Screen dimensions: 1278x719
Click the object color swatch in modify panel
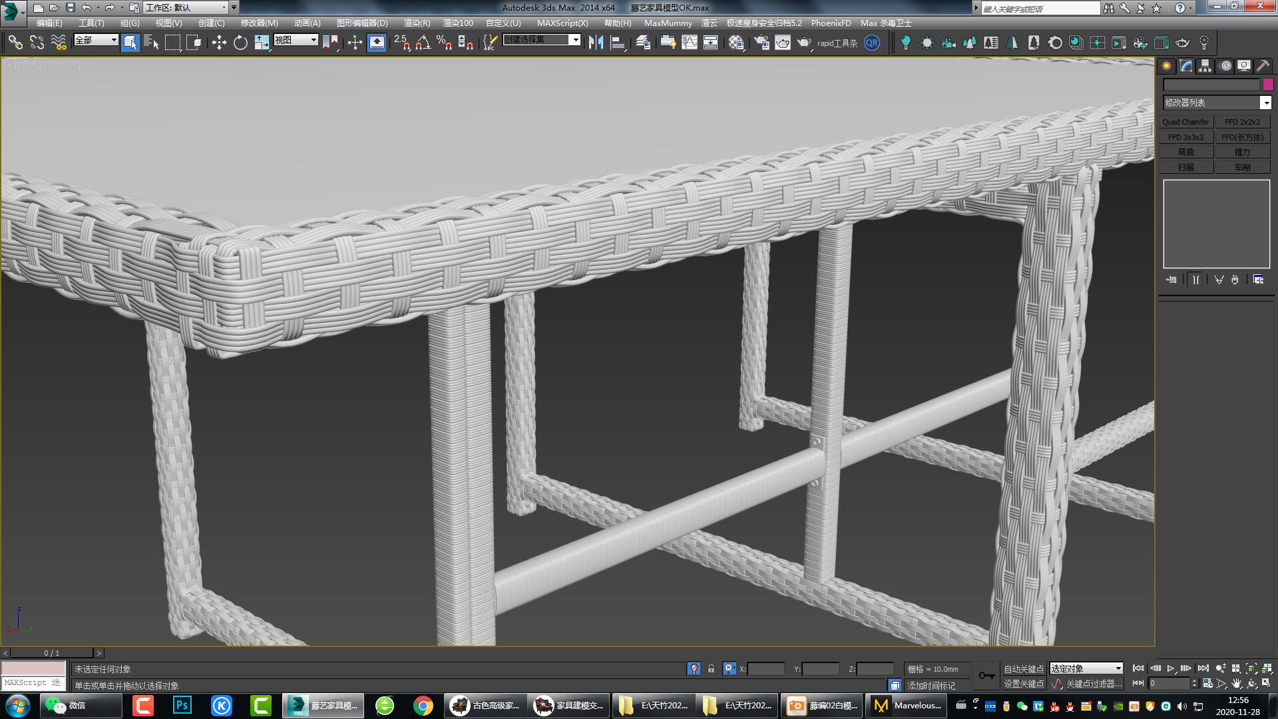[1267, 85]
